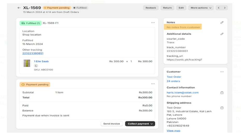The image size is (241, 133).
Task: Click the View map link
Action: (x=173, y=131)
